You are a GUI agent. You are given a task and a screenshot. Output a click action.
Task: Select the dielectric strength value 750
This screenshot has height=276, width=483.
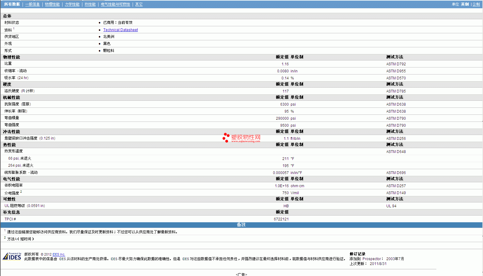point(285,193)
